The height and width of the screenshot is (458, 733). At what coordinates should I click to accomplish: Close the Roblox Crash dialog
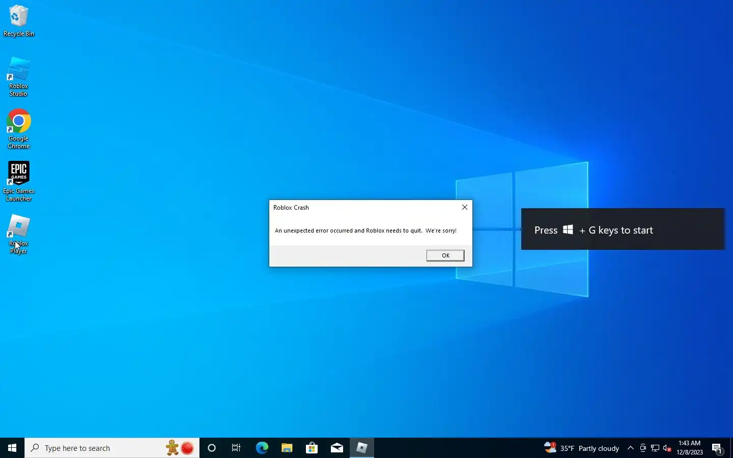464,207
